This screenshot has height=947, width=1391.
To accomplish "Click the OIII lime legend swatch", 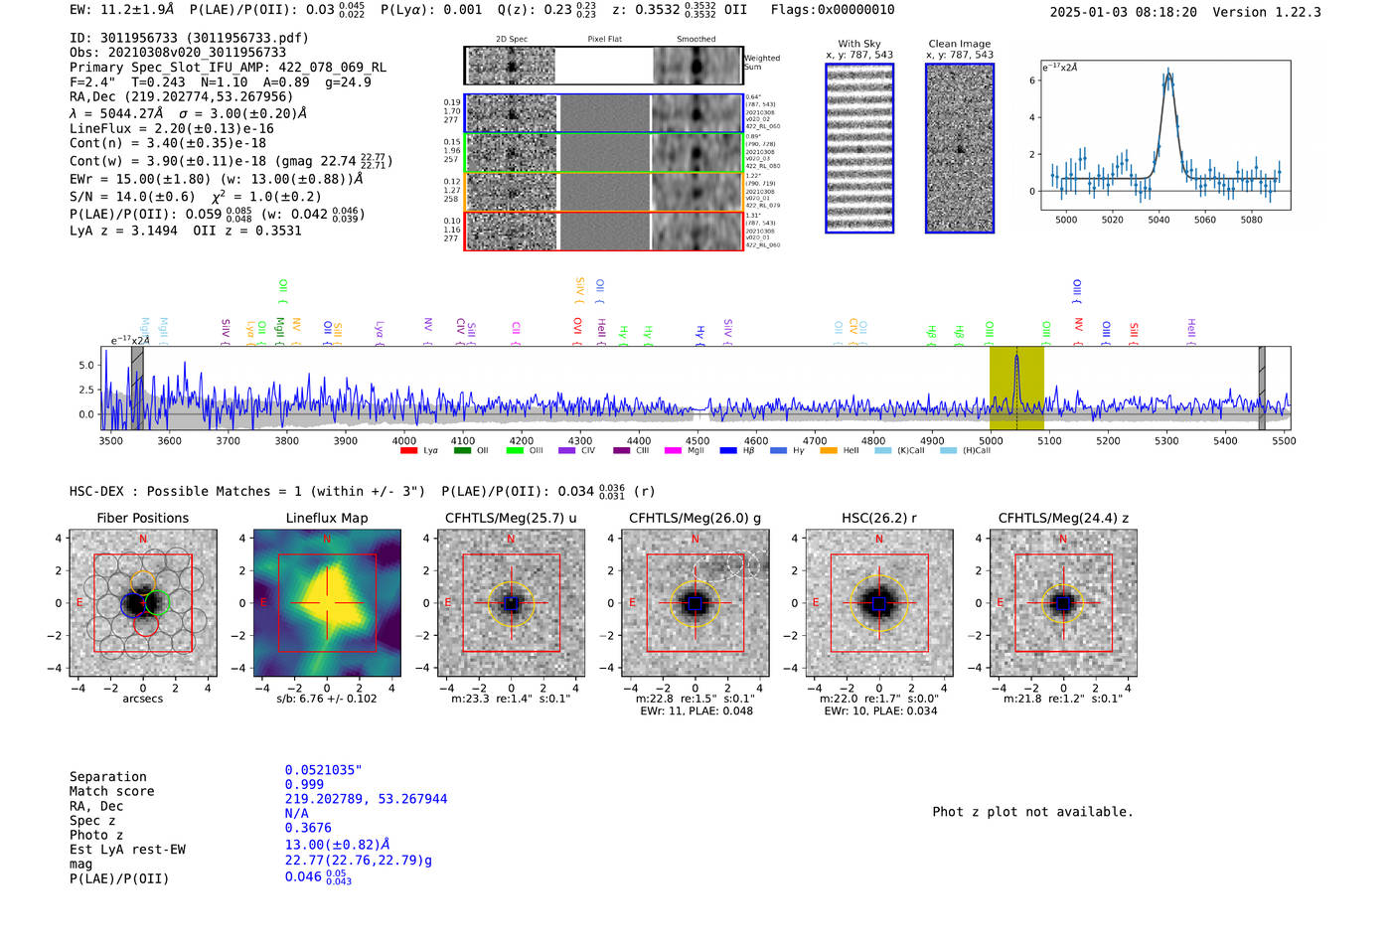I will (515, 451).
